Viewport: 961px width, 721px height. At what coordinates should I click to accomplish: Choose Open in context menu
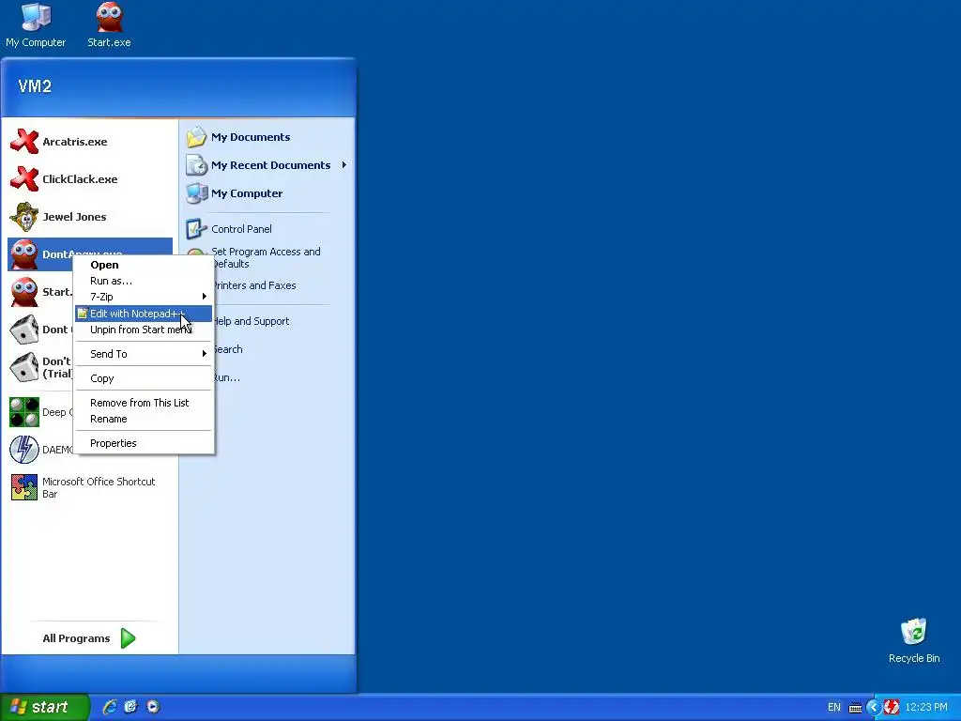coord(144,265)
